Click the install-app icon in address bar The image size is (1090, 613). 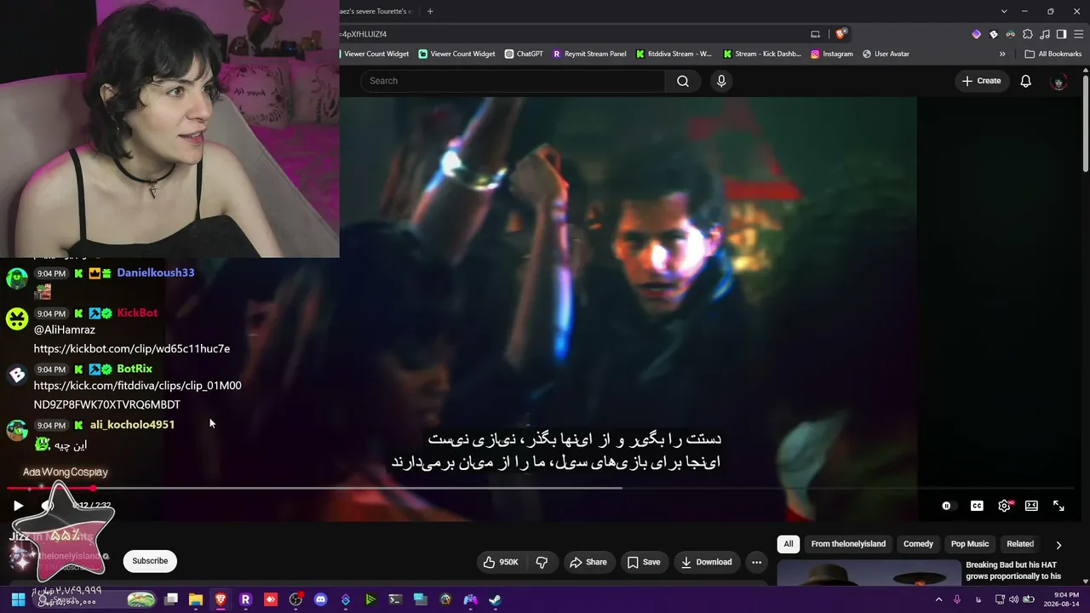[x=815, y=34]
